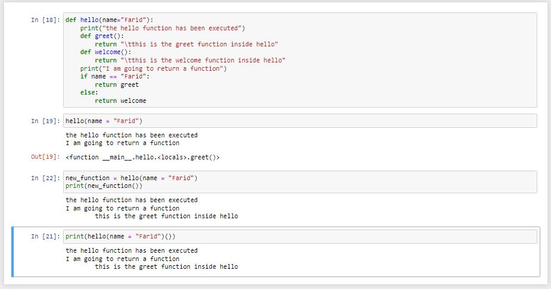551x289 pixels.
Task: Click the blue selection bar of the active cell
Action: [13, 252]
